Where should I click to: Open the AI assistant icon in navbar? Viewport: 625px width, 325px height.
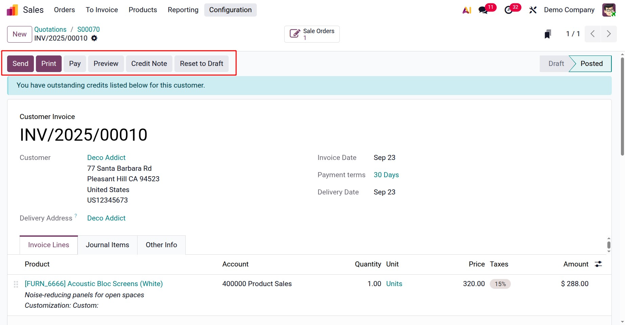click(x=467, y=10)
